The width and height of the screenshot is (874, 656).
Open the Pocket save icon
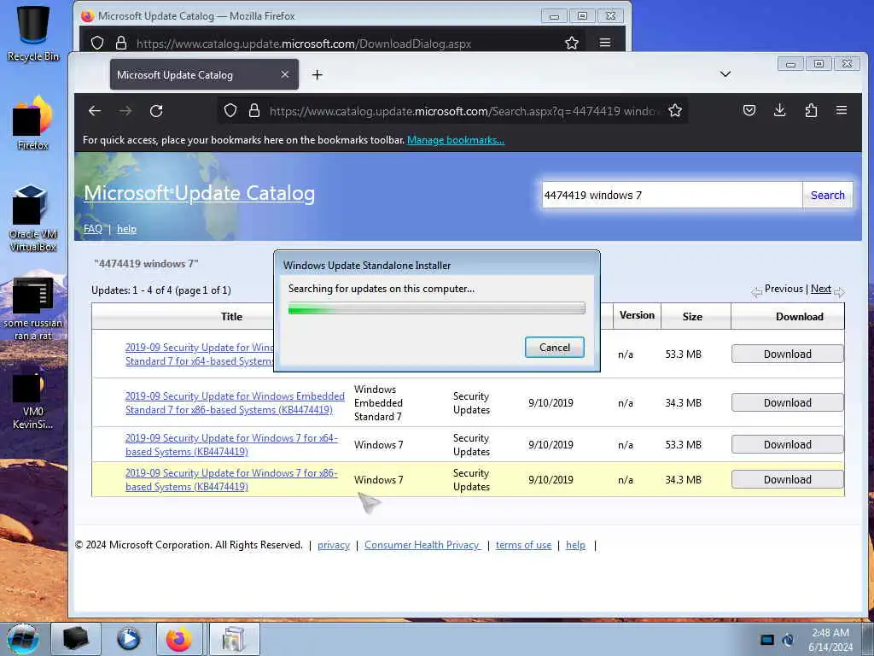pos(749,110)
